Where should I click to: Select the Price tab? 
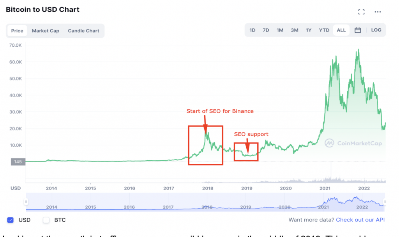(17, 31)
